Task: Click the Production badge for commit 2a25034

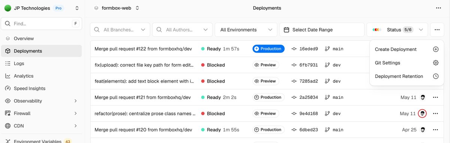Action: (x=268, y=97)
